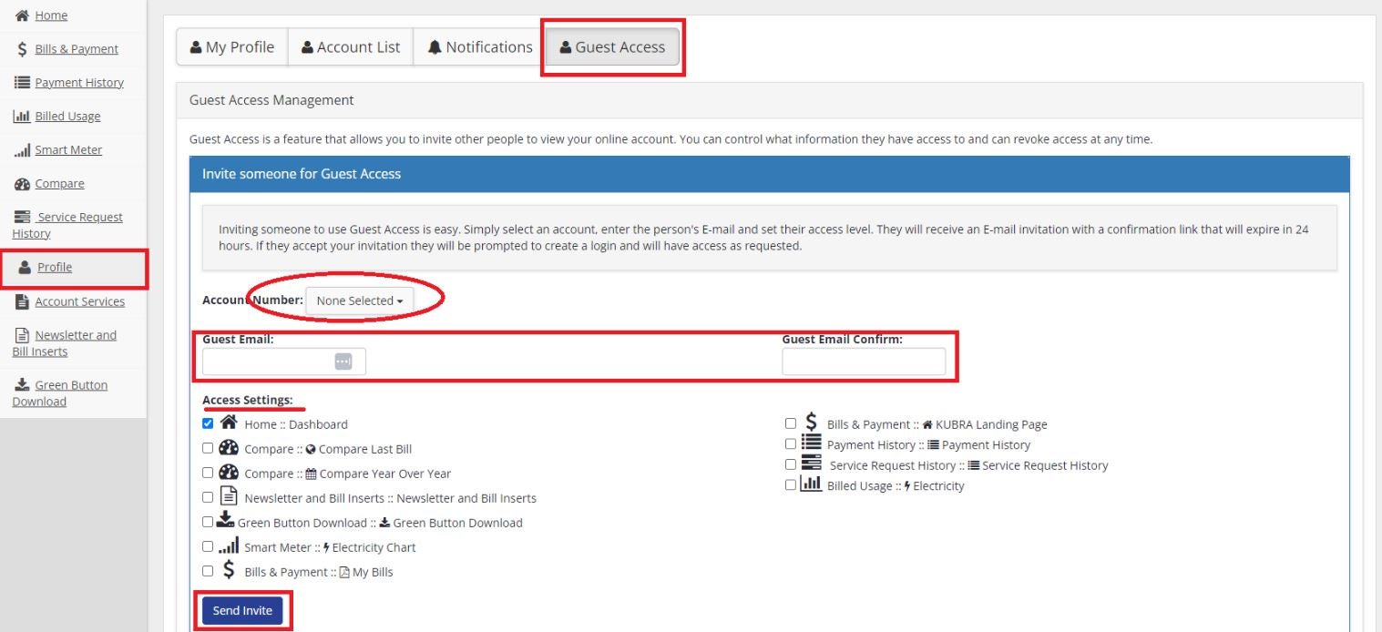Click the Green Button Download icon in sidebar
This screenshot has width=1382, height=632.
pos(19,385)
